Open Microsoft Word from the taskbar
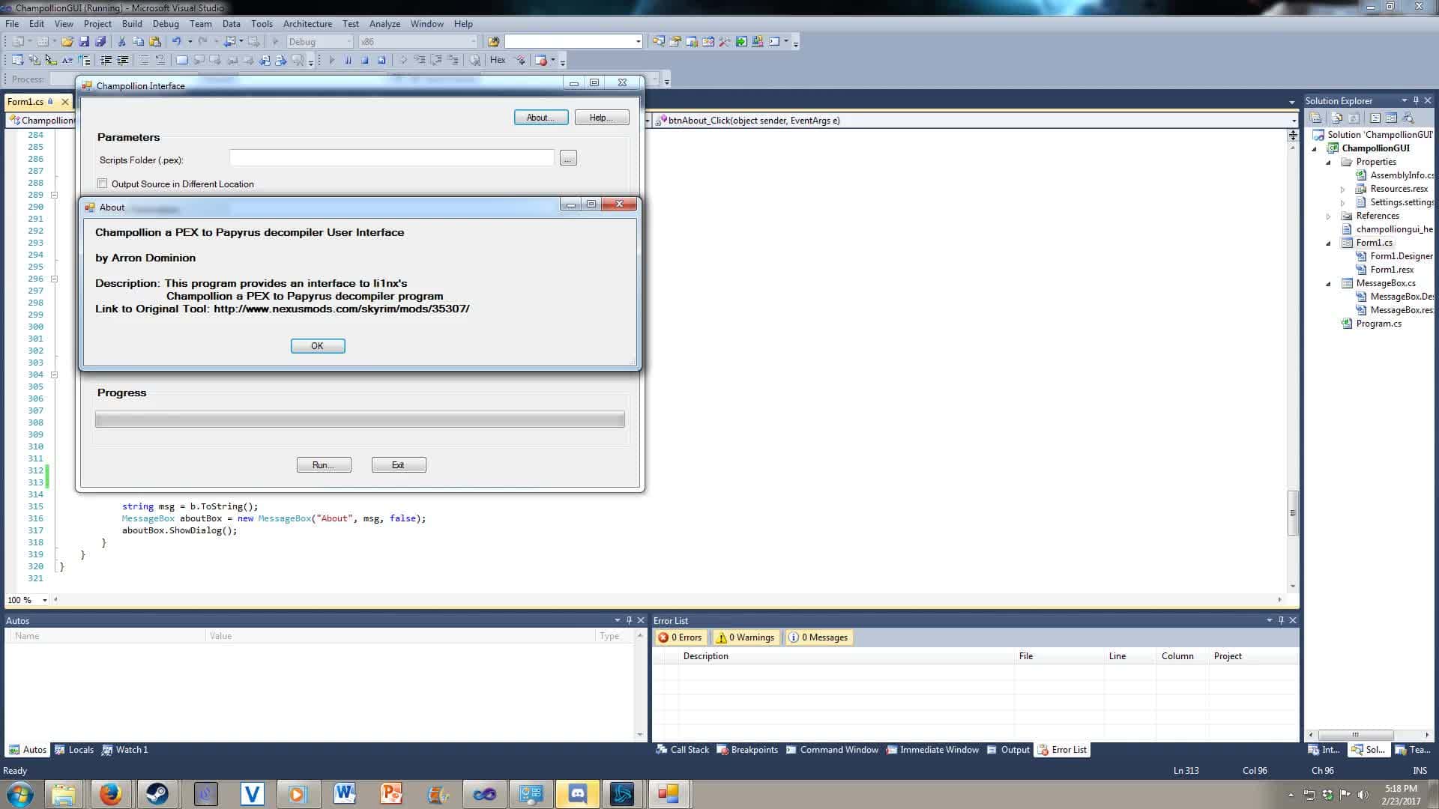Image resolution: width=1439 pixels, height=809 pixels. click(x=344, y=794)
